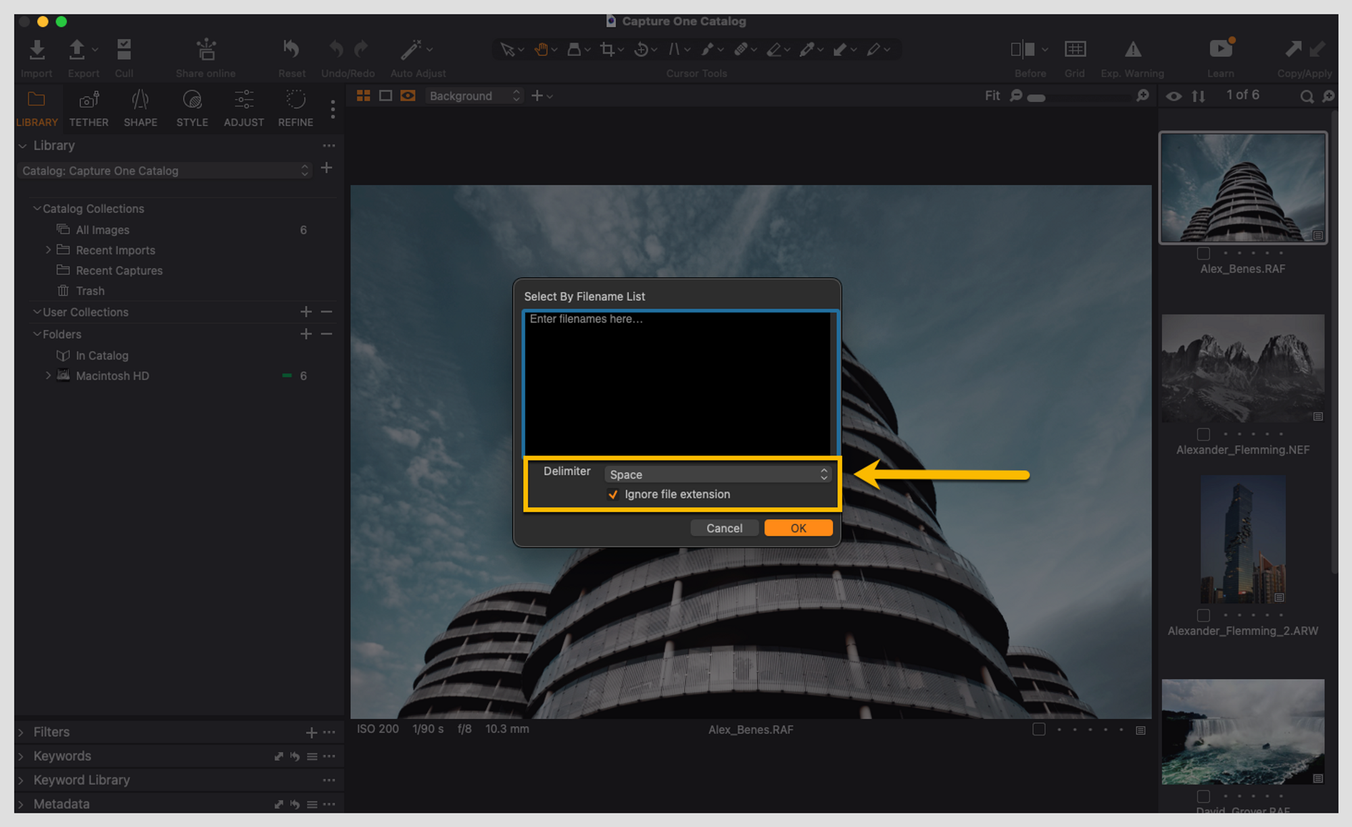Click the Import icon
This screenshot has height=827, width=1352.
click(37, 49)
